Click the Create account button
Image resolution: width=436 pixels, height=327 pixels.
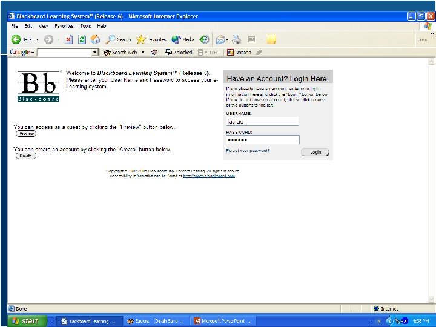pos(26,156)
